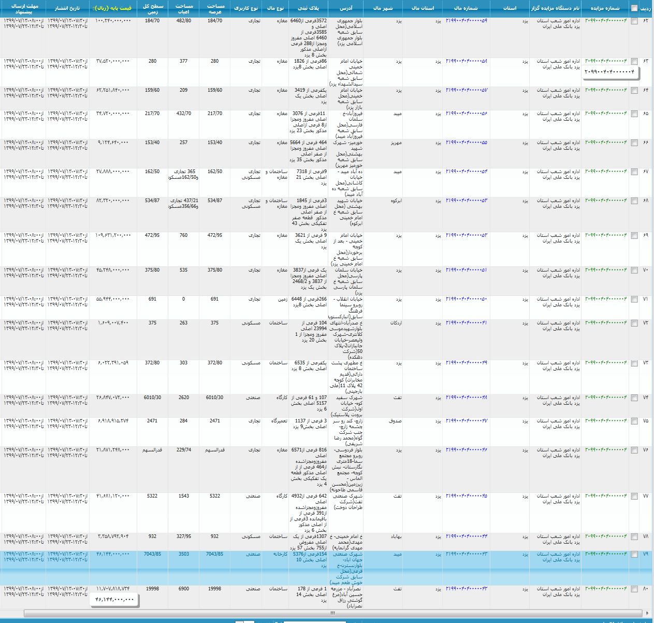Image resolution: width=654 pixels, height=623 pixels.
Task: Click base price cell of row ۷۱
Action: (112, 299)
